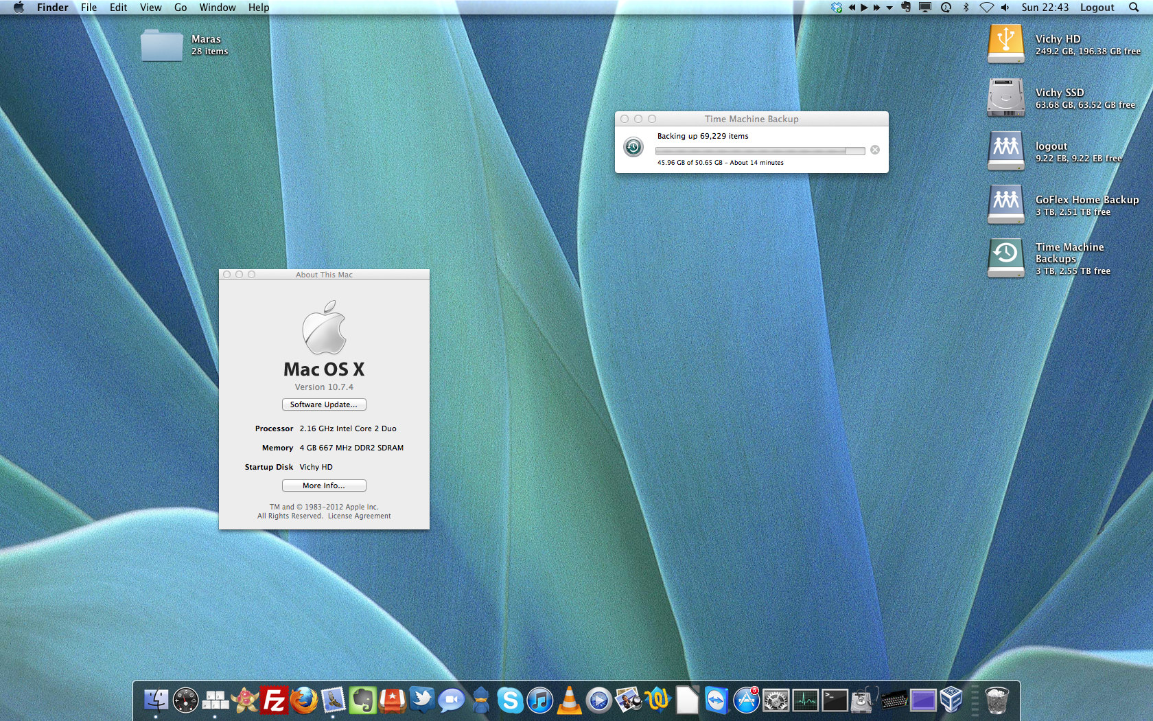Open the Logout user menu
The image size is (1153, 721).
tap(1097, 8)
